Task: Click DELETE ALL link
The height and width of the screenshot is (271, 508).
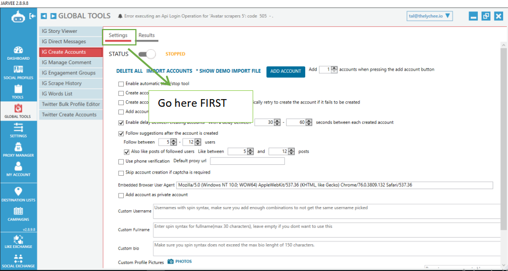Action: [x=129, y=71]
